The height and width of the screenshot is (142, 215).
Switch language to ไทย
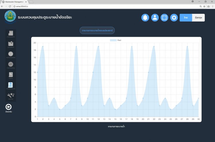186,17
